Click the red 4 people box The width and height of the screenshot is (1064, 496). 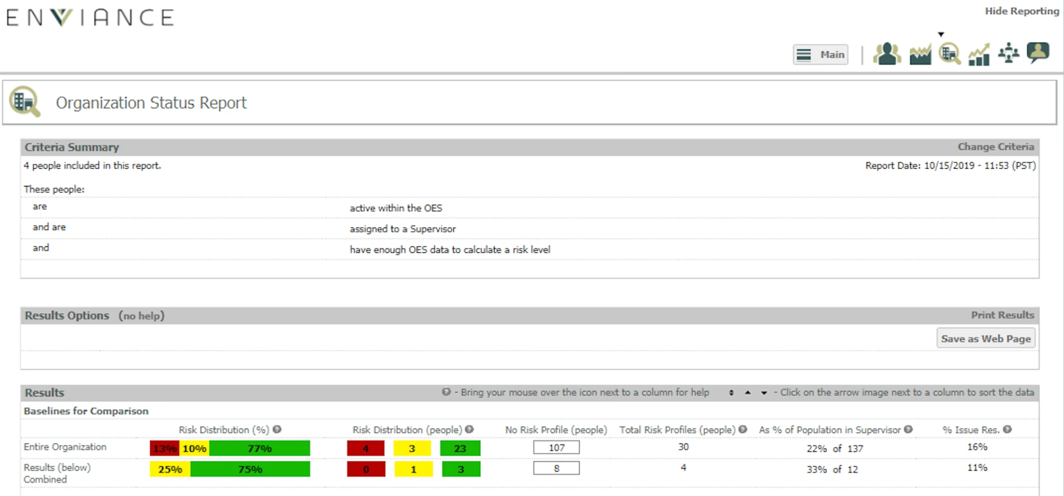(366, 448)
